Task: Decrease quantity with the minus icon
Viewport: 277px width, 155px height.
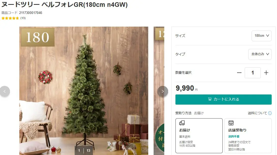Action: pos(239,73)
